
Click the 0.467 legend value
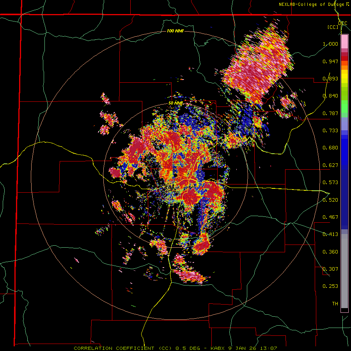pos(330,217)
